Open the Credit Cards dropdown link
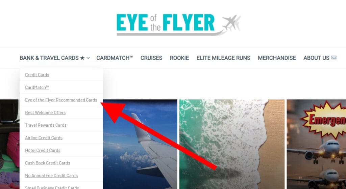346x189 pixels. 37,75
